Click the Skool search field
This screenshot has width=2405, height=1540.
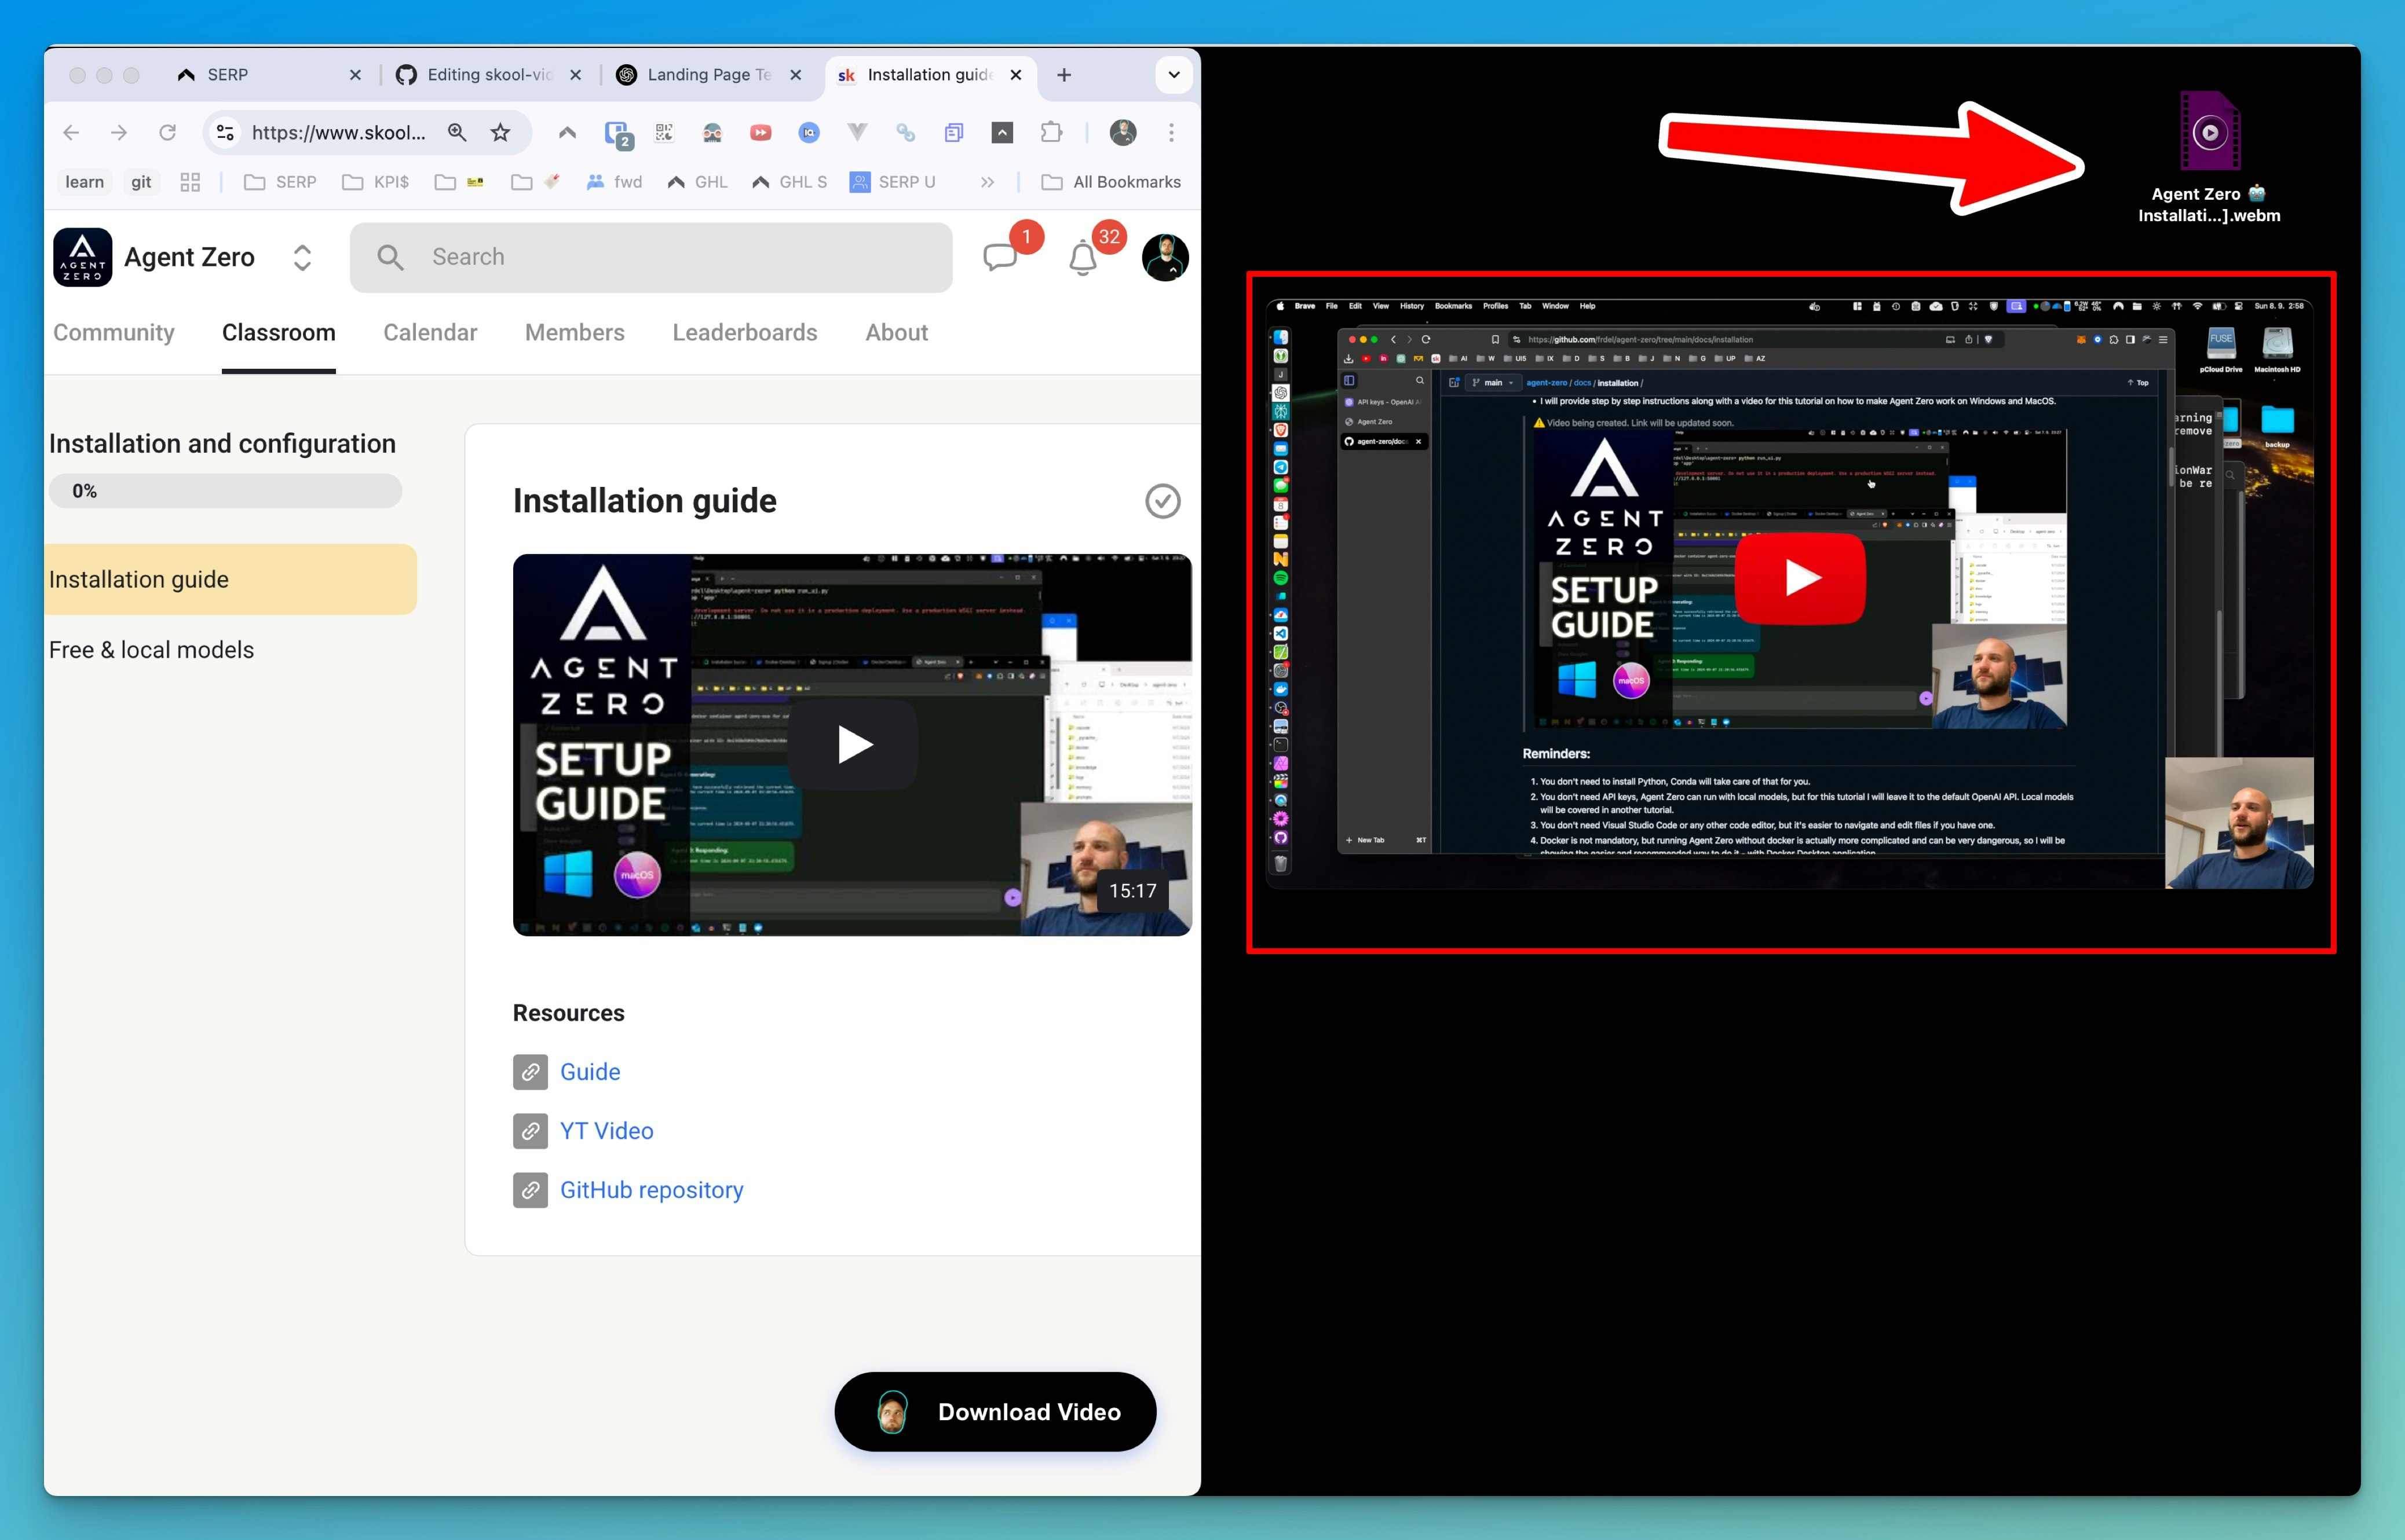point(651,257)
